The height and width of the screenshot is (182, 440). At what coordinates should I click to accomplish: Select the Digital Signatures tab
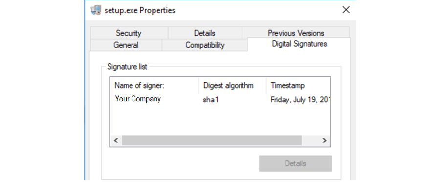point(299,44)
